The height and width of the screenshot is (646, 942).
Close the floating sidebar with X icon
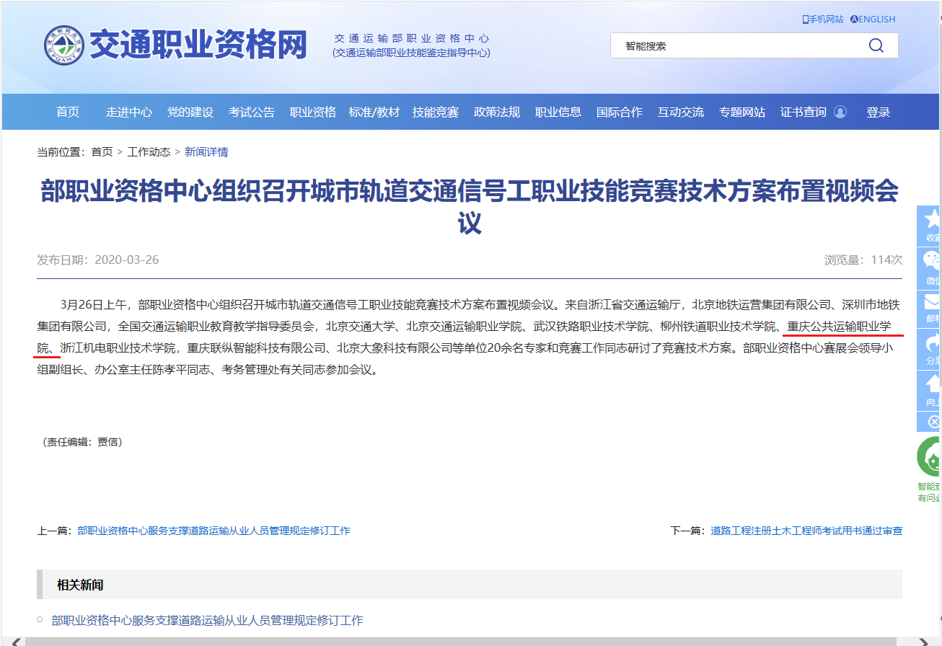click(933, 422)
